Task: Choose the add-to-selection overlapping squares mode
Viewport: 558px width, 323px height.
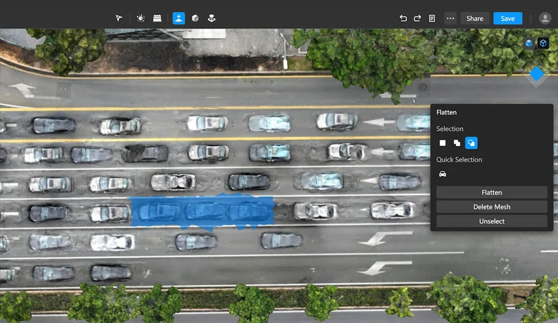Action: (457, 143)
